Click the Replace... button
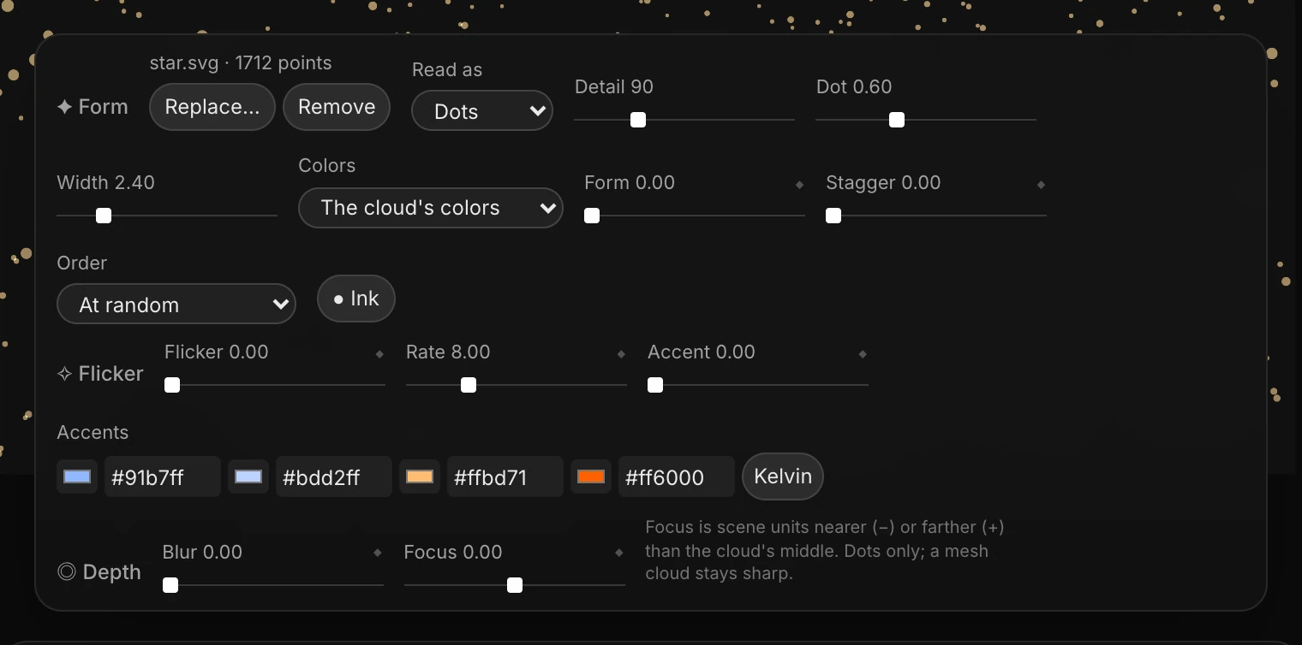Viewport: 1302px width, 645px height. click(x=212, y=107)
